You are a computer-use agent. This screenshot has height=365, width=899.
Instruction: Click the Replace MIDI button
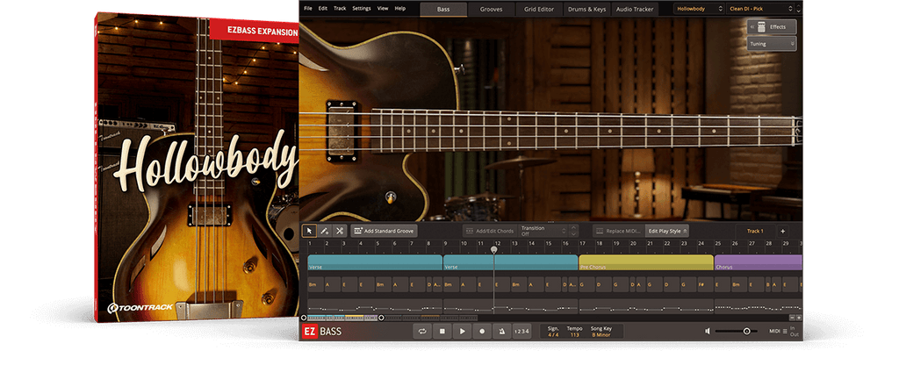[x=618, y=231]
